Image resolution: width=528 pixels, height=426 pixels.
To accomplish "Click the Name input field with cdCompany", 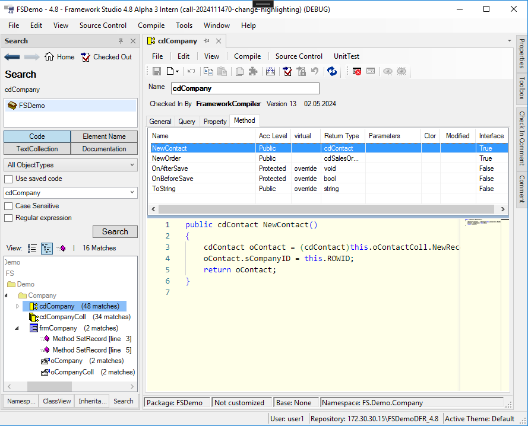I will coord(245,88).
